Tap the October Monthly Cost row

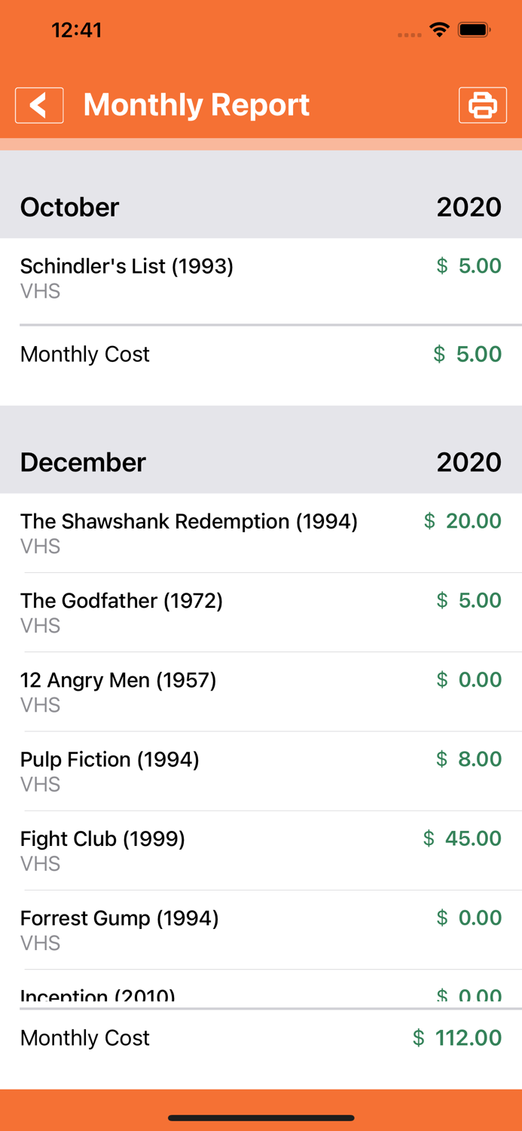click(261, 354)
